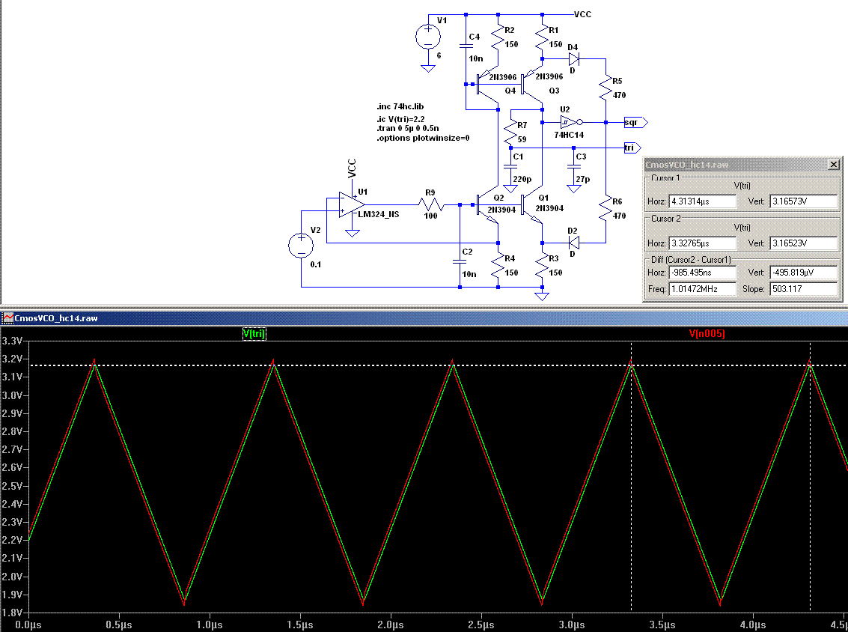Image resolution: width=848 pixels, height=632 pixels.
Task: Select transistor Q1 2N3904 symbol
Action: coord(531,206)
